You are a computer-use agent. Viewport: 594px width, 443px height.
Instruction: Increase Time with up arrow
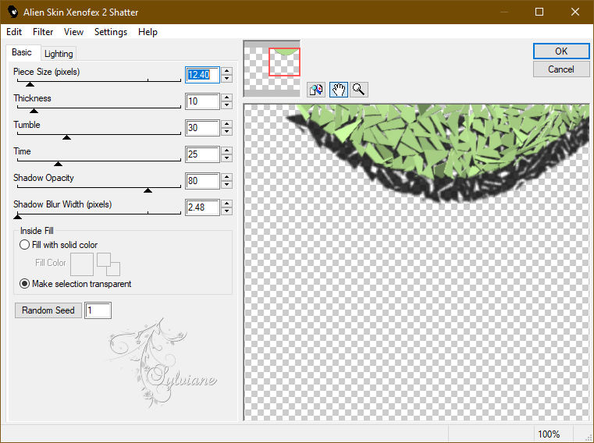tap(226, 151)
